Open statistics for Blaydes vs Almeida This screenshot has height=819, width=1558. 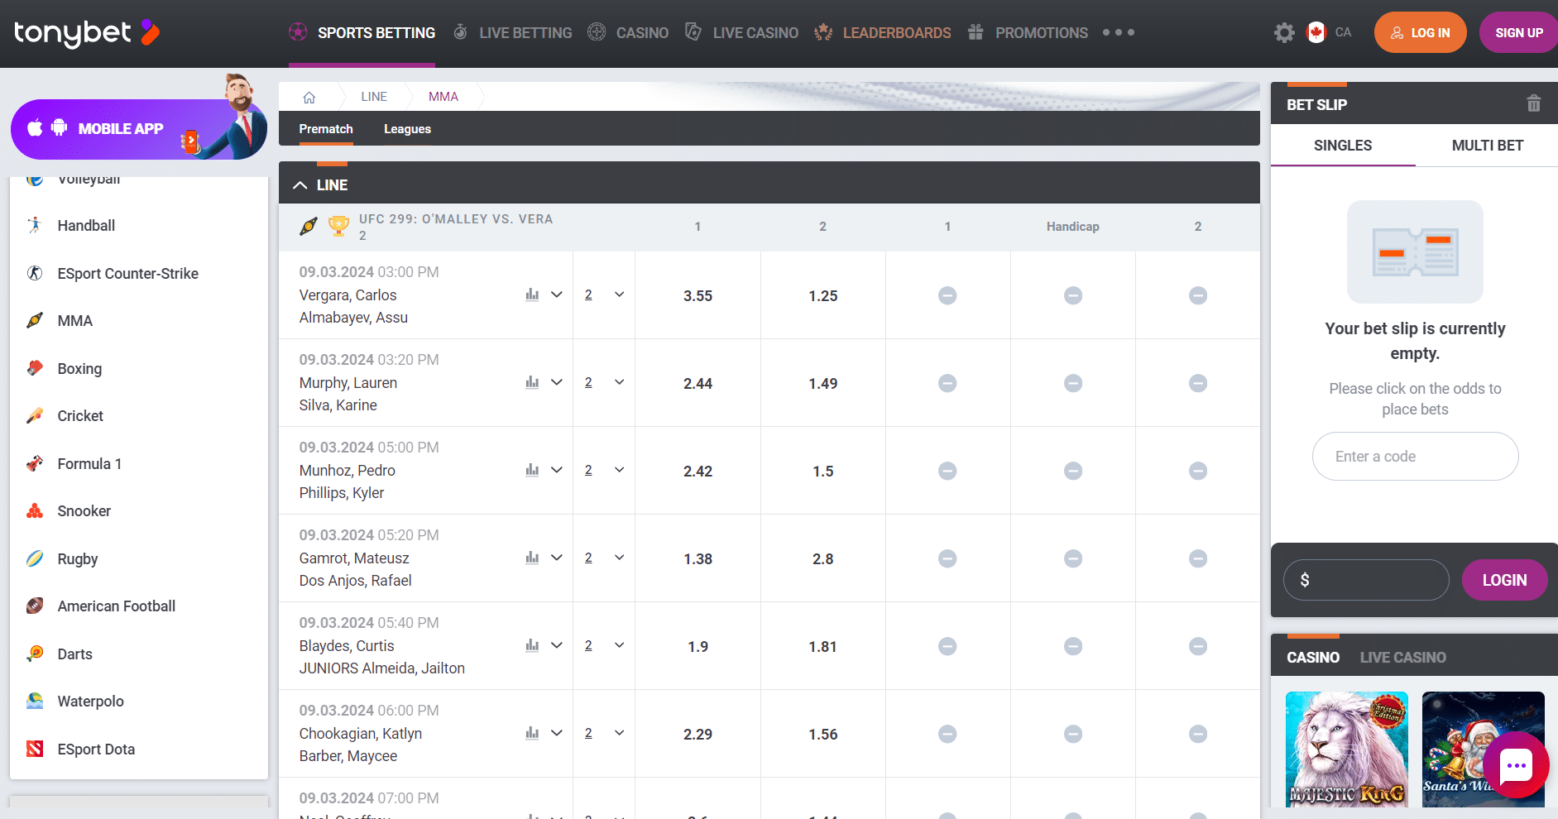pyautogui.click(x=532, y=645)
